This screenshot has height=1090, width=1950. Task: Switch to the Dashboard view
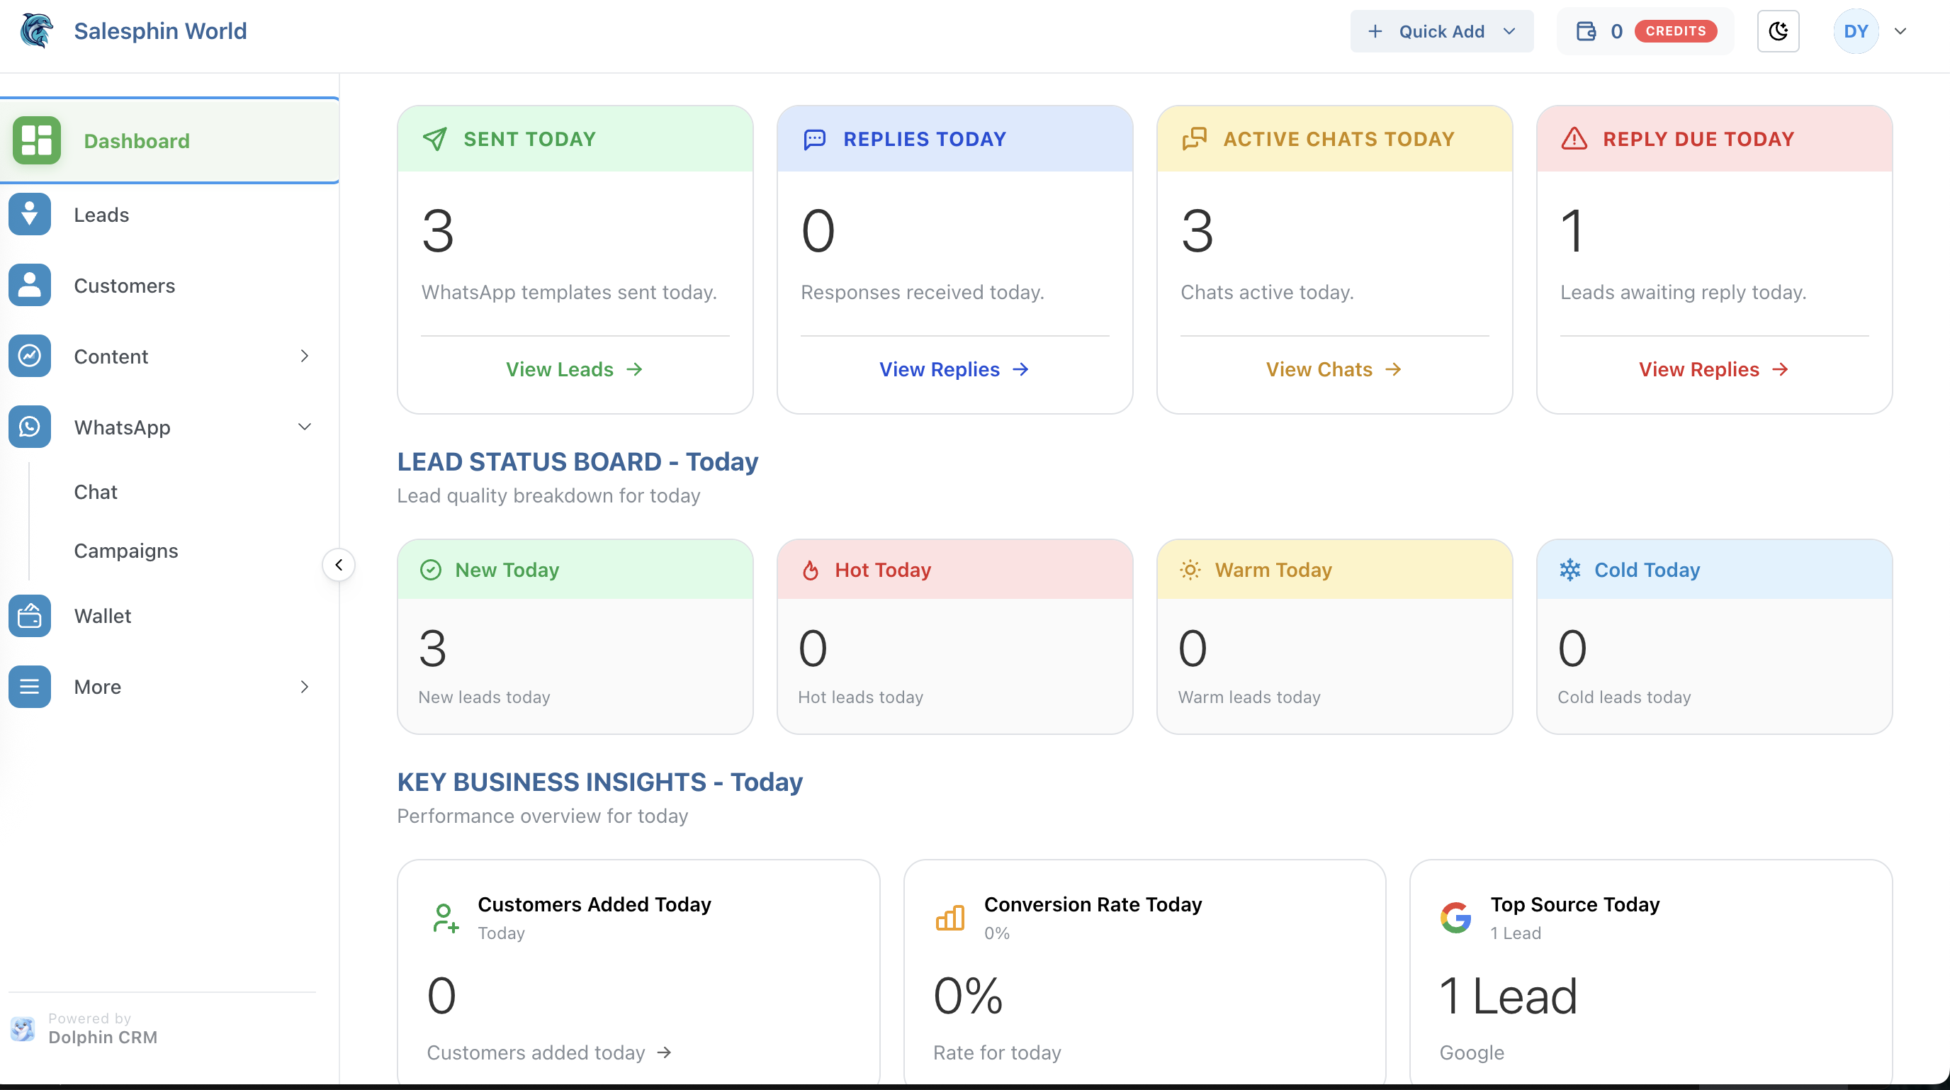point(136,141)
